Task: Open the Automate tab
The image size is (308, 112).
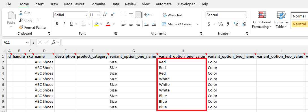Action: point(164,4)
